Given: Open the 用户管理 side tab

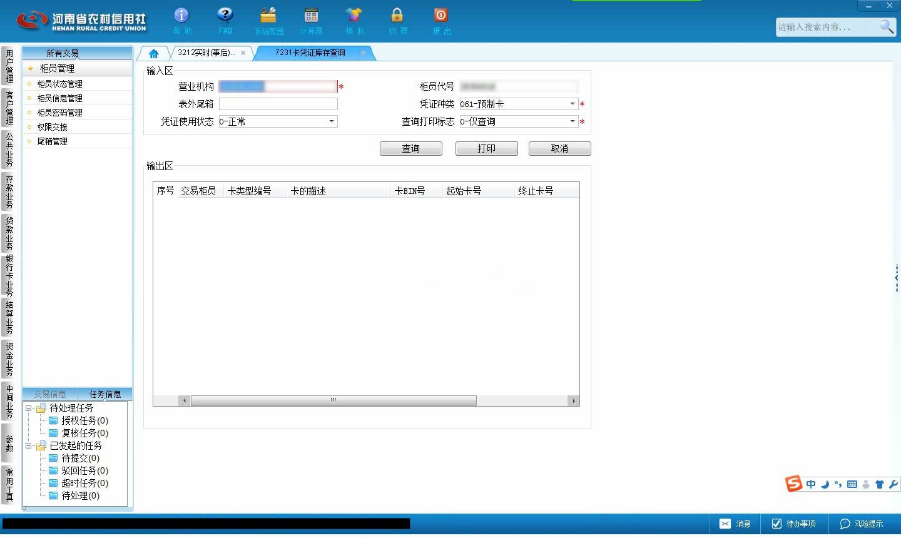Looking at the screenshot, I should click(x=9, y=66).
